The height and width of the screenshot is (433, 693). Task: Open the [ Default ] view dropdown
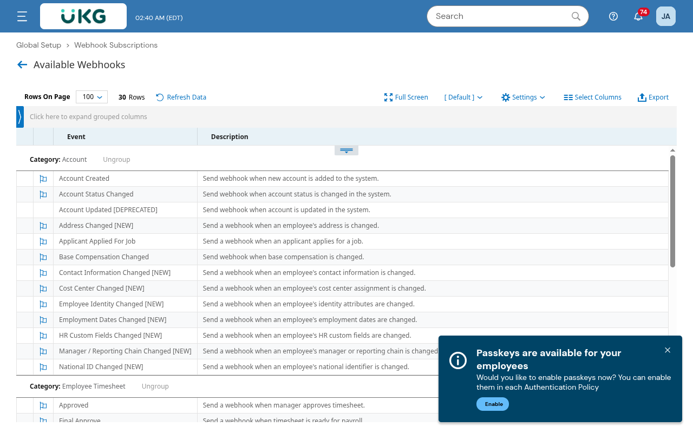click(463, 97)
